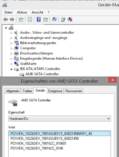
Task: Click the Update driver software icon
Action: coord(63,19)
